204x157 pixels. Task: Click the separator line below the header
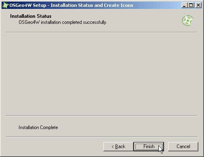pos(102,32)
